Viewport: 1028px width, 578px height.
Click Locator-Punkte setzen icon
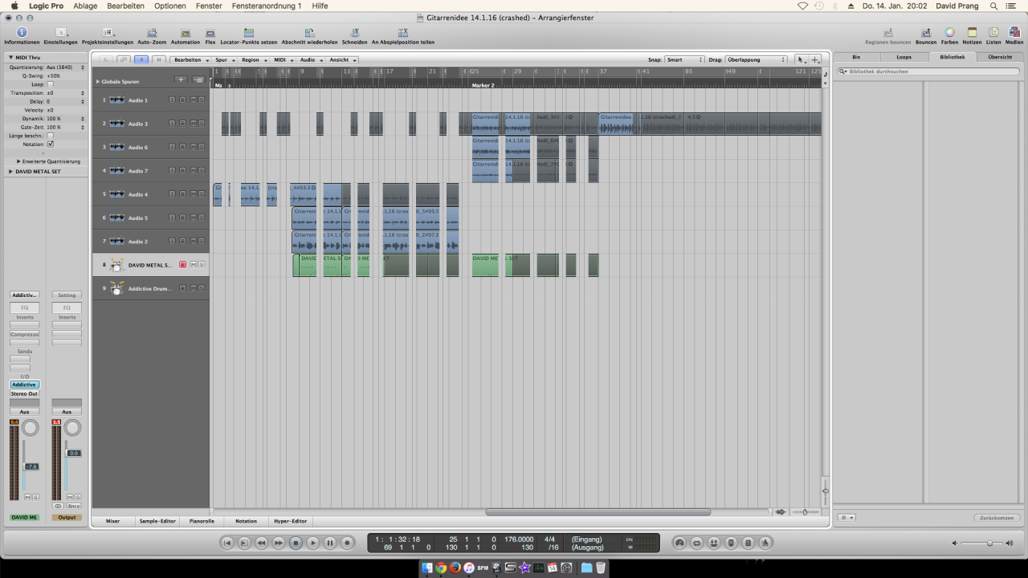tap(248, 33)
